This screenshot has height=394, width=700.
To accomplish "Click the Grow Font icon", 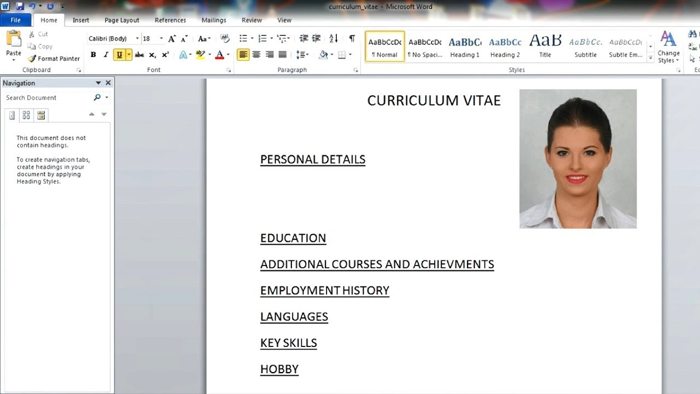I will point(172,39).
